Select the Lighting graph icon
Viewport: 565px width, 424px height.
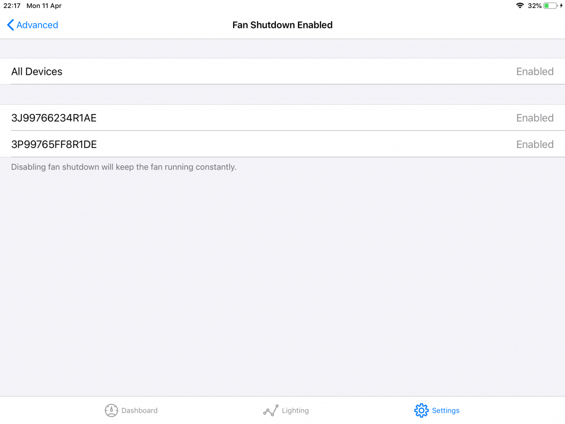[x=271, y=411]
